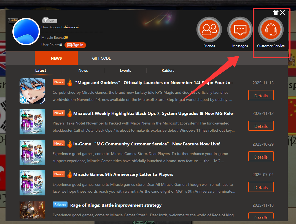Click the shirt skin icon
296x224 pixels.
pyautogui.click(x=276, y=13)
